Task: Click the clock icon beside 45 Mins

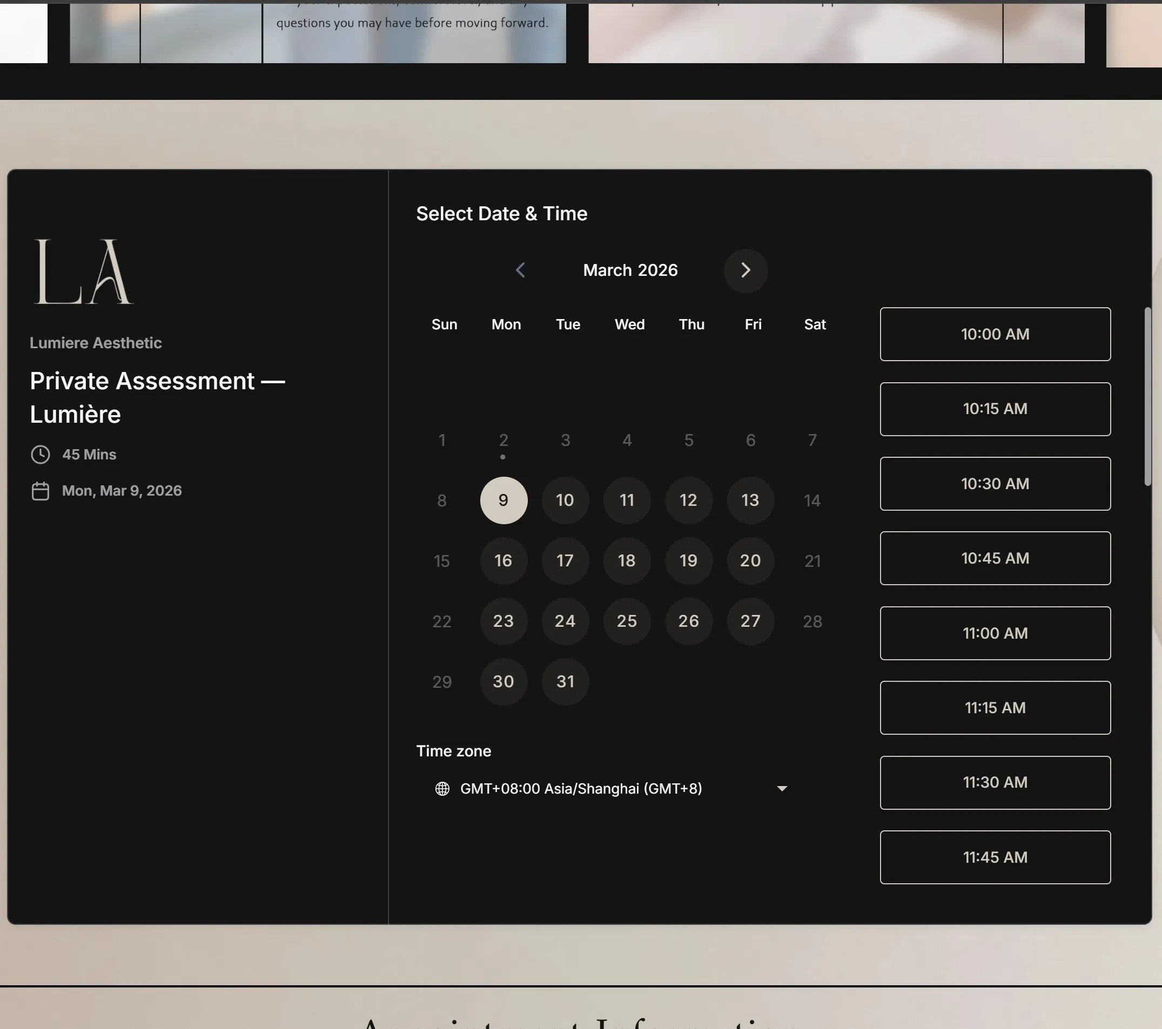Action: click(41, 455)
